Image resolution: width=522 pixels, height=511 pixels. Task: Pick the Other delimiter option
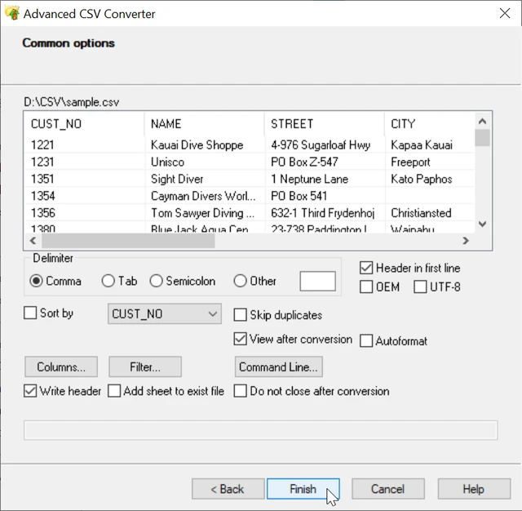[x=240, y=281]
